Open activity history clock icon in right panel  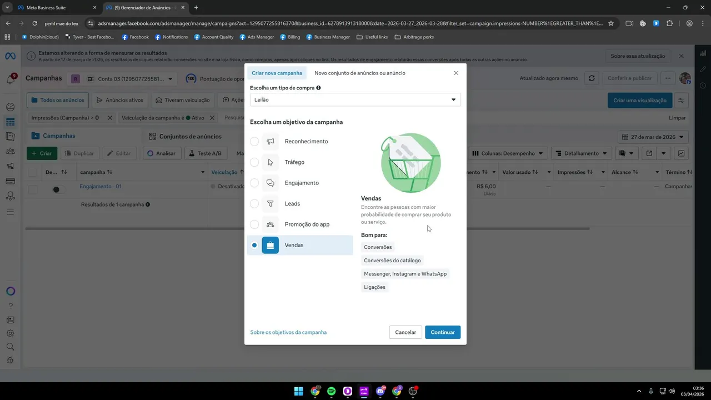703,86
